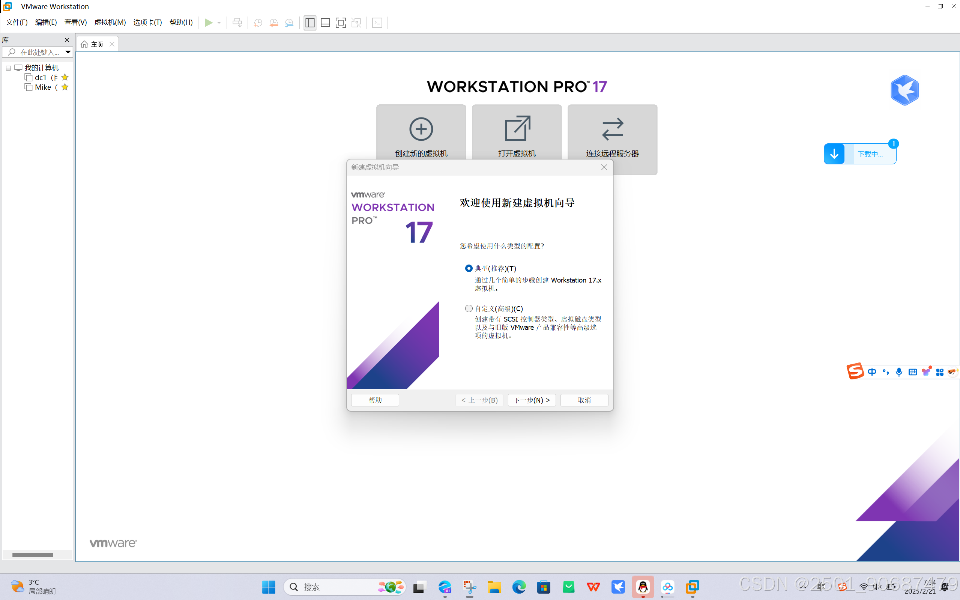
Task: Expand library search filter dropdown arrow
Action: 68,52
